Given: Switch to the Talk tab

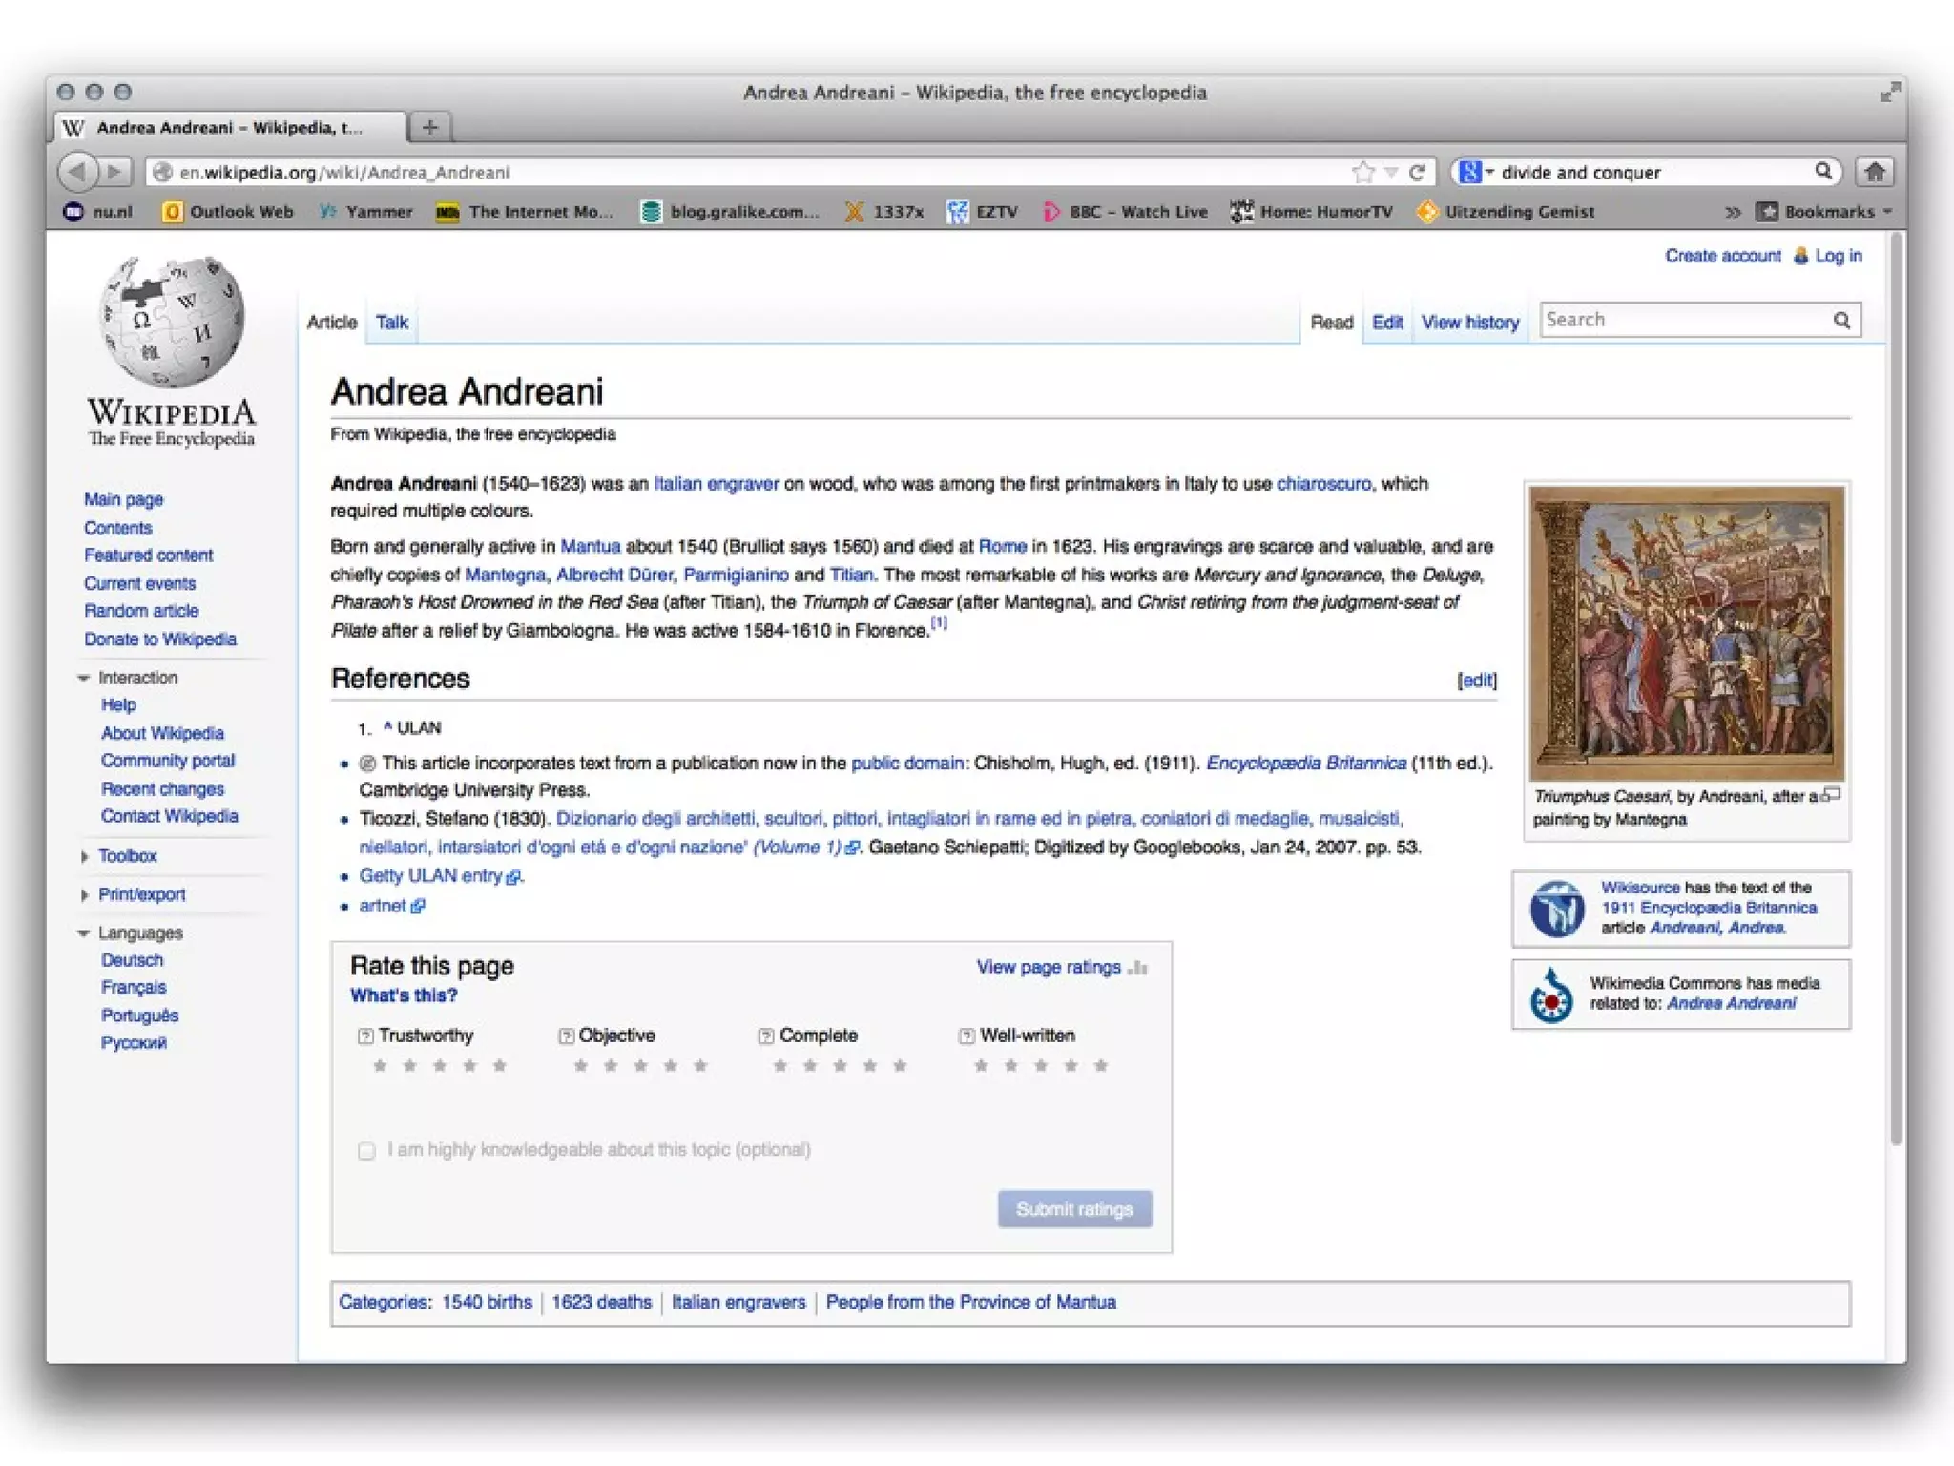Looking at the screenshot, I should point(391,323).
